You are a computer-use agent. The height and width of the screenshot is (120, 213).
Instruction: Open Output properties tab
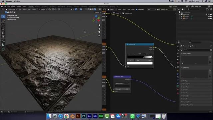click(x=178, y=53)
